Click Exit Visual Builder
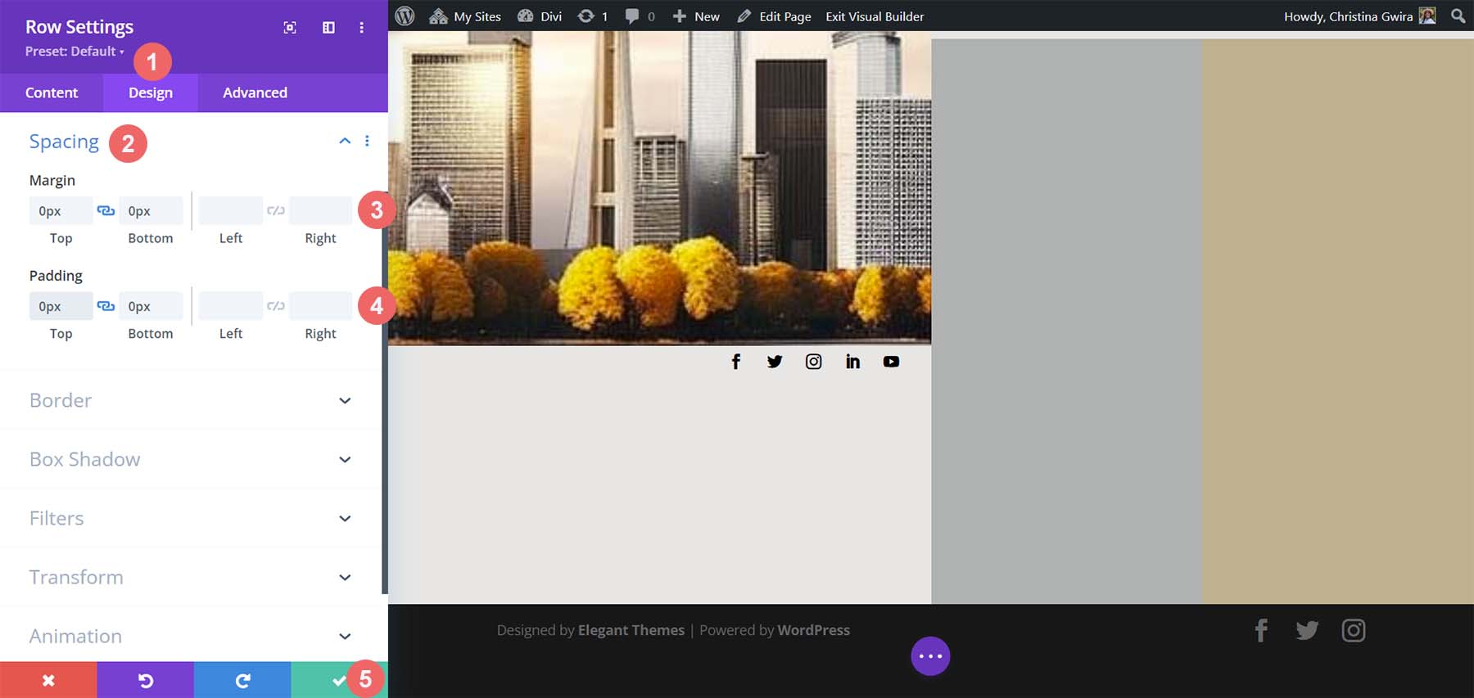 (875, 16)
